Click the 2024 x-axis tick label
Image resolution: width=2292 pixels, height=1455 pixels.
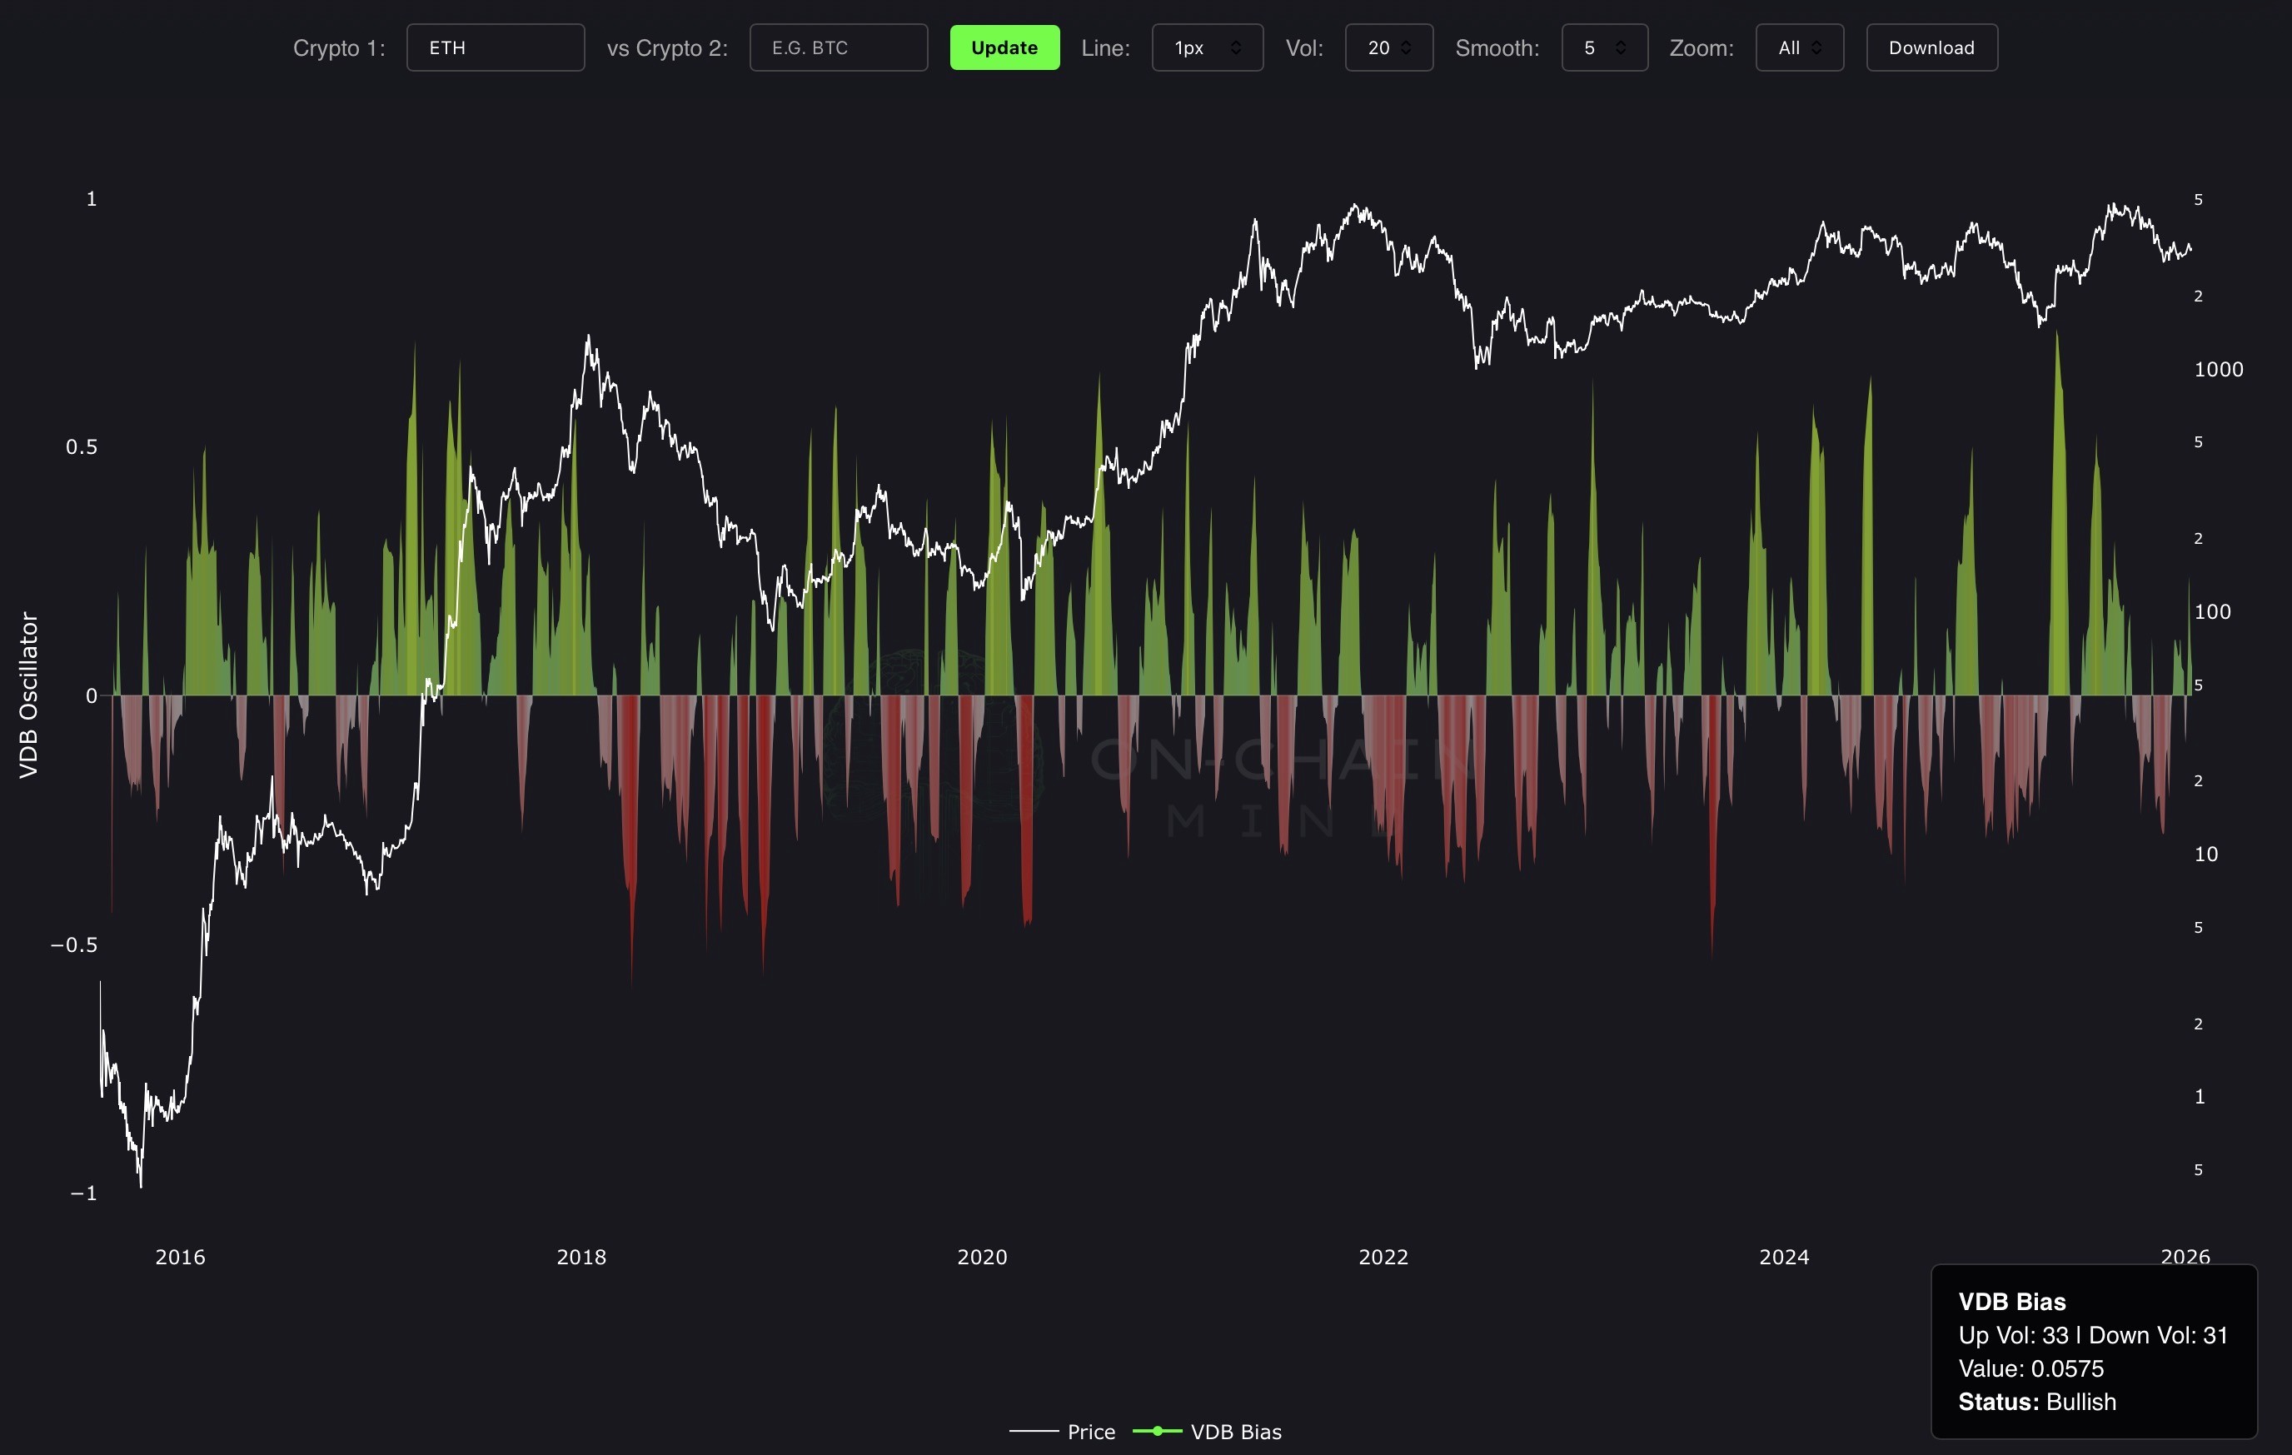coord(1784,1256)
